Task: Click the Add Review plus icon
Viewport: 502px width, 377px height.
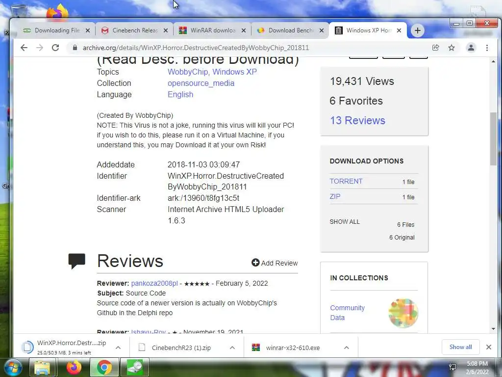Action: [x=255, y=263]
